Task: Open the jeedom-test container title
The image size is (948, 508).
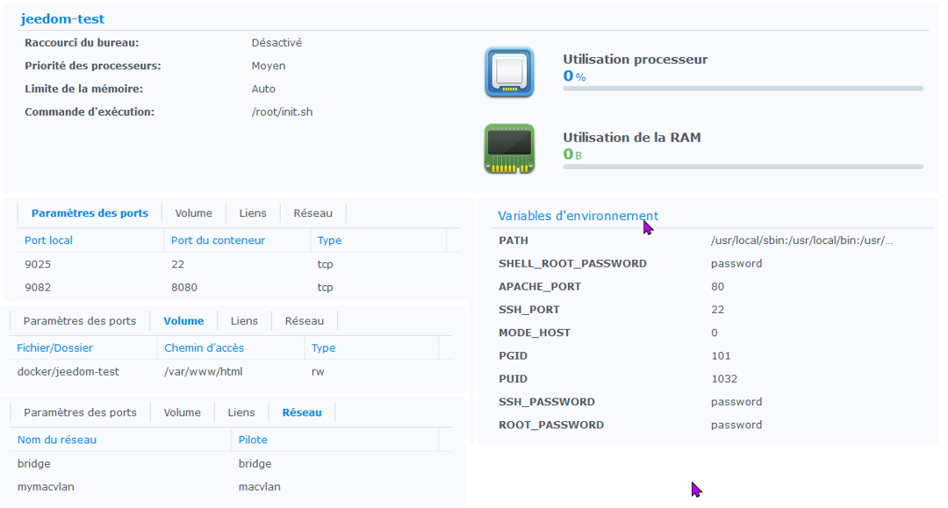Action: pos(62,18)
